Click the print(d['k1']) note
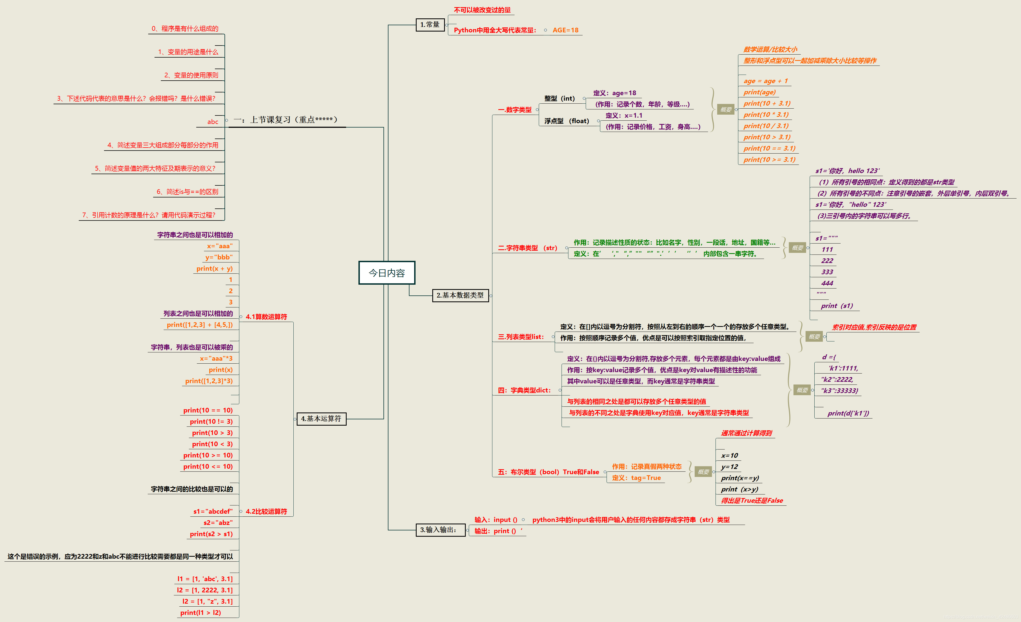Screen dimensions: 1021x622 pos(848,413)
